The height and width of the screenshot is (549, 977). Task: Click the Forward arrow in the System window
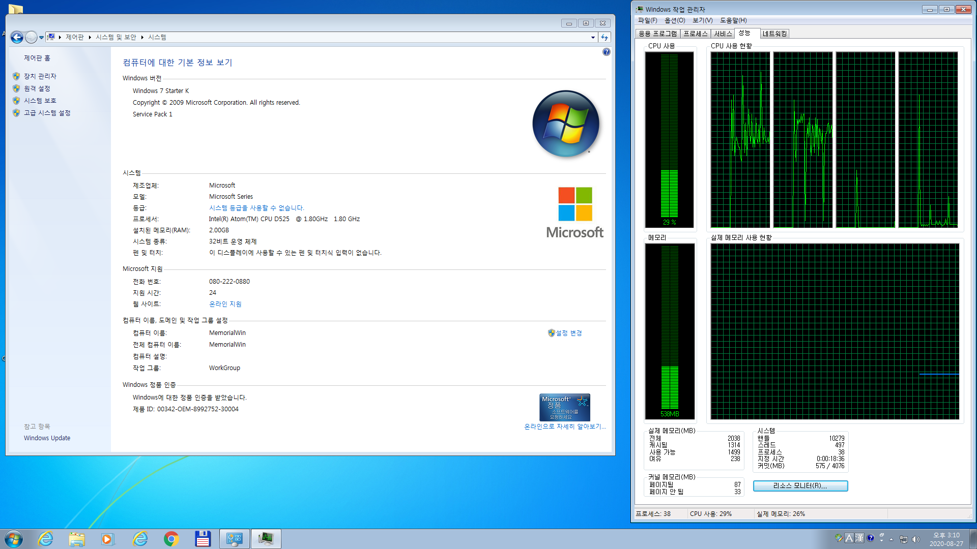coord(31,37)
